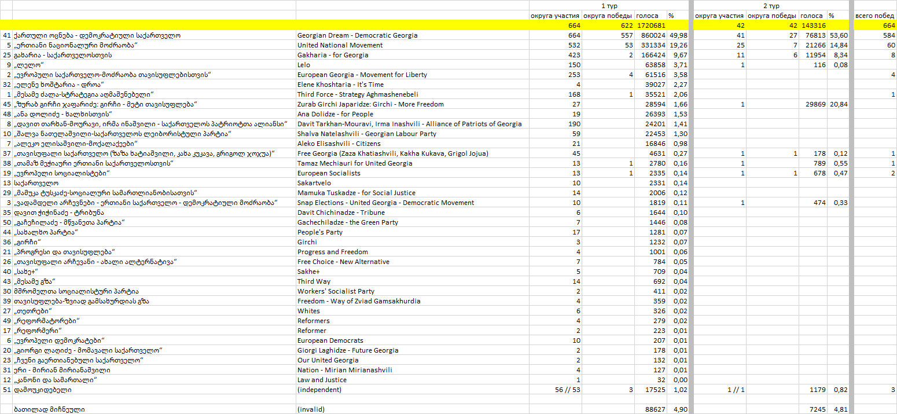Select the 'Gakharia - for Georgia' cell
The width and height of the screenshot is (897, 414).
[x=413, y=55]
